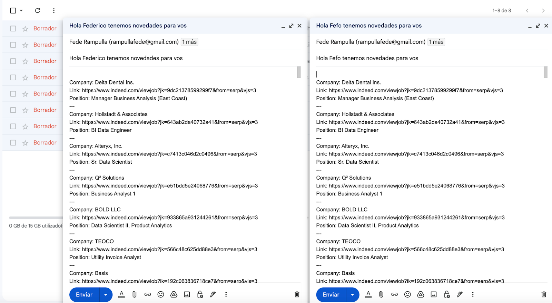Discard the Hola Fefo draft with the trash icon
552x303 pixels.
pyautogui.click(x=544, y=294)
